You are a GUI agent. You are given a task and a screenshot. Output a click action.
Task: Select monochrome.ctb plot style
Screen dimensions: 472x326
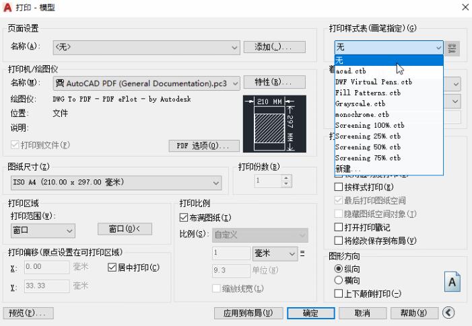[389, 114]
